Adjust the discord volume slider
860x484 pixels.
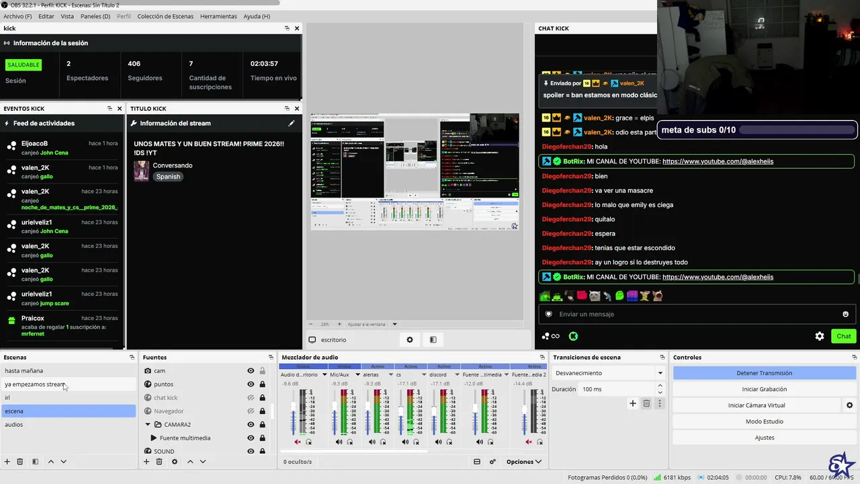433,411
